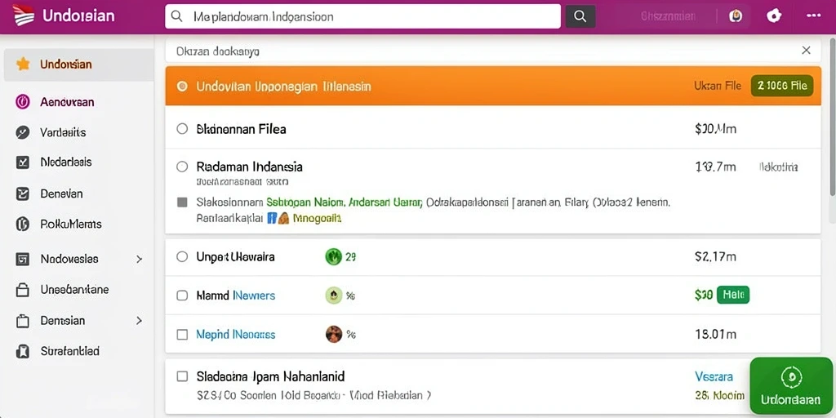Viewport: 836px width, 418px height.
Task: Click the round avatar icon in header
Action: (736, 16)
